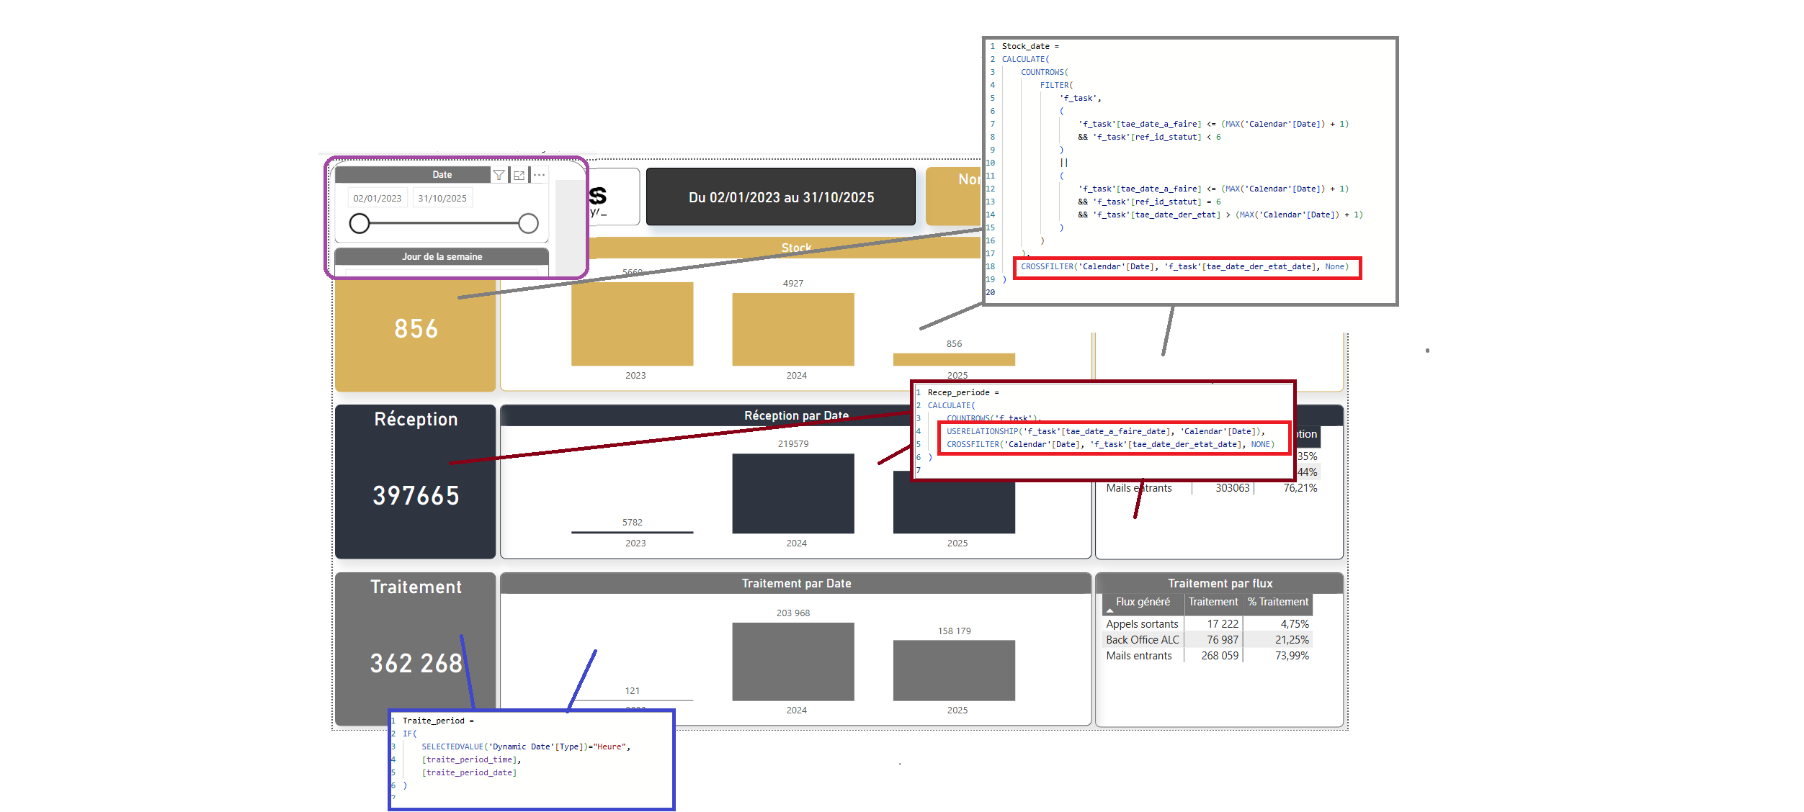1804x812 pixels.
Task: Select the Back Office ALC table row
Action: 1143,640
